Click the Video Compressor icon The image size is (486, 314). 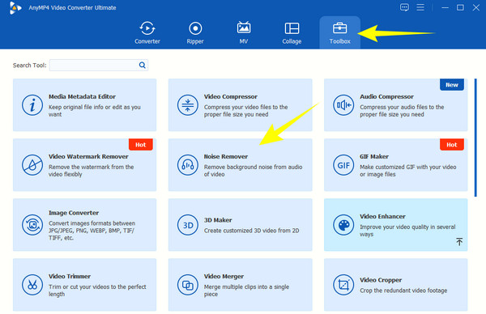(x=188, y=105)
